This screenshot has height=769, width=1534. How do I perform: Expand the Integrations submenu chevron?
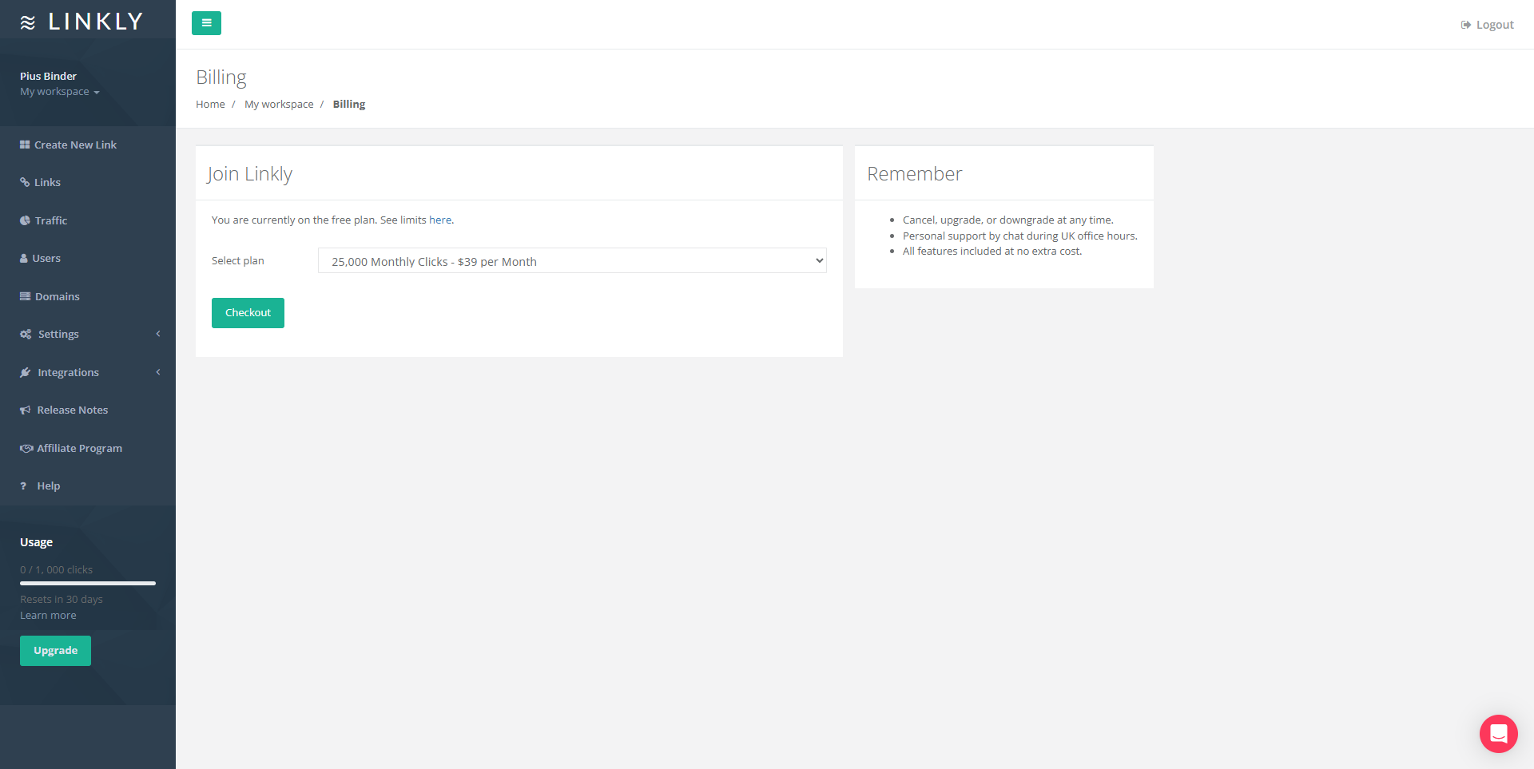point(158,372)
